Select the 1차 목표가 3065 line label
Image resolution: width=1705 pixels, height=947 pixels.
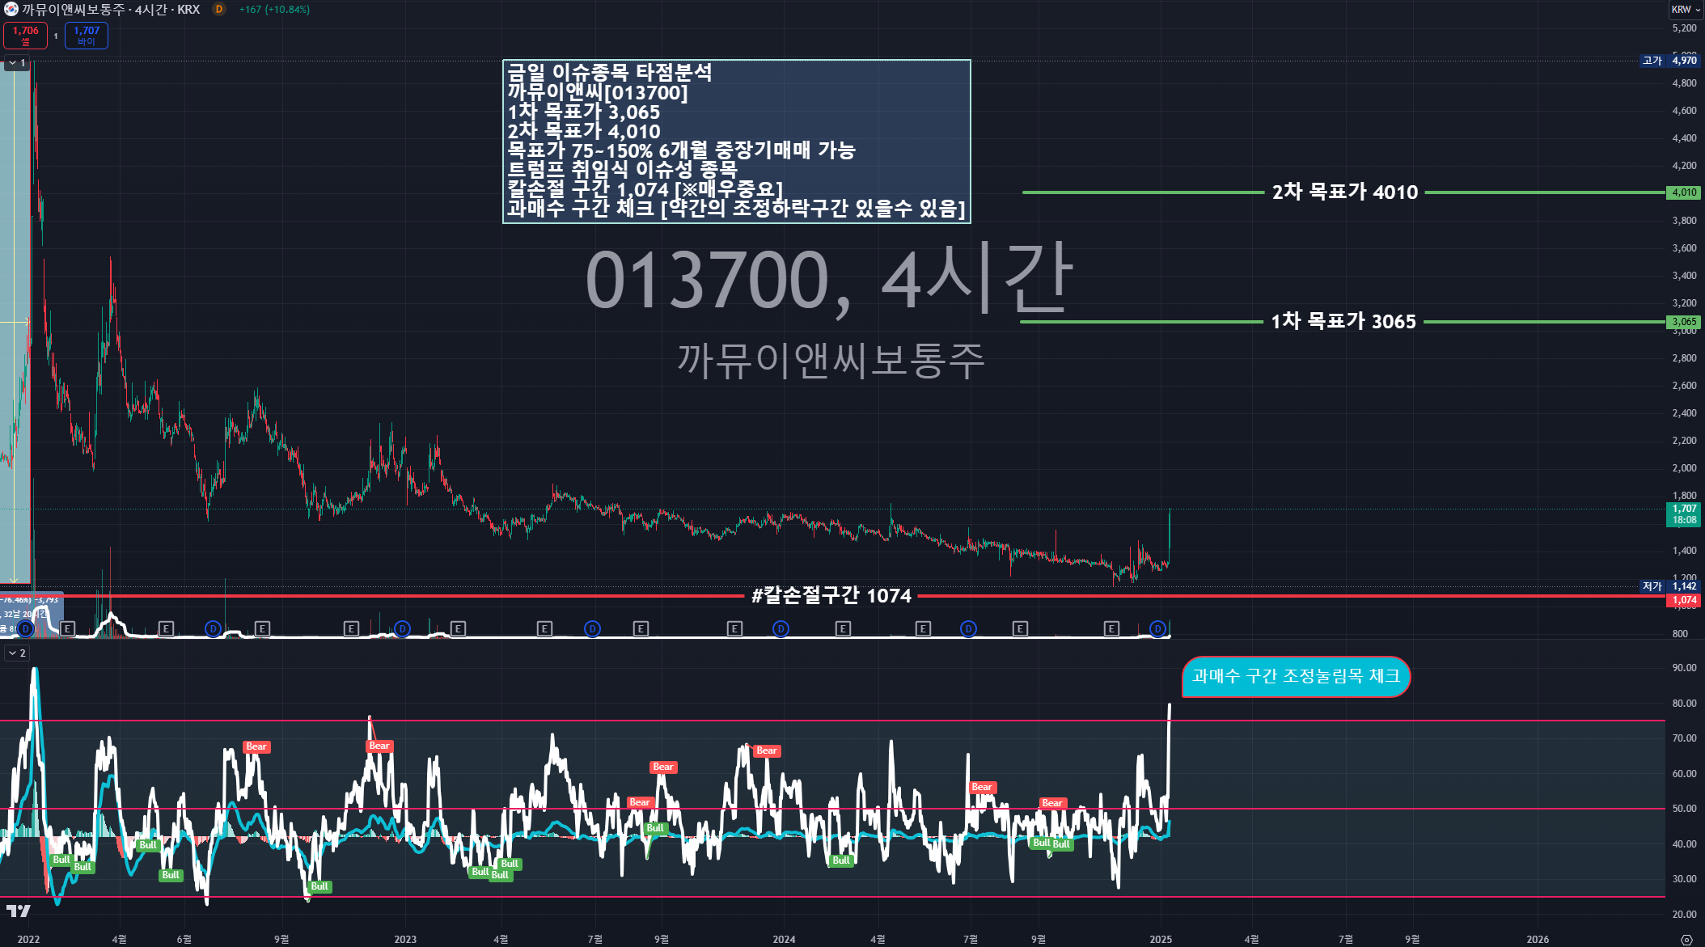click(x=1343, y=322)
